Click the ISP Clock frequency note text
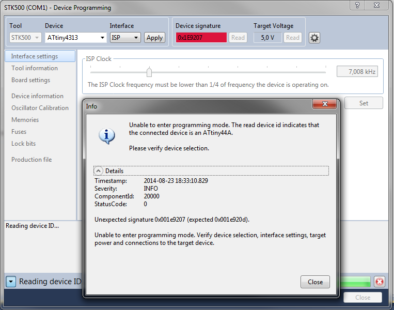The height and width of the screenshot is (310, 394). [208, 85]
